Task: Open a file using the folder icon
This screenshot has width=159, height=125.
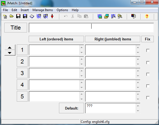Action: (x=12, y=16)
